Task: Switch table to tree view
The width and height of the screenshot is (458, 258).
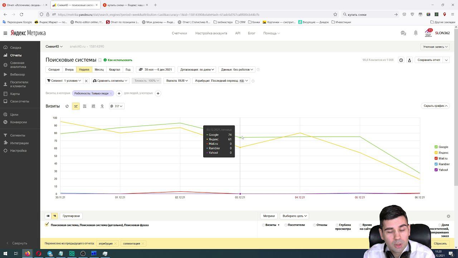Action: 54,216
